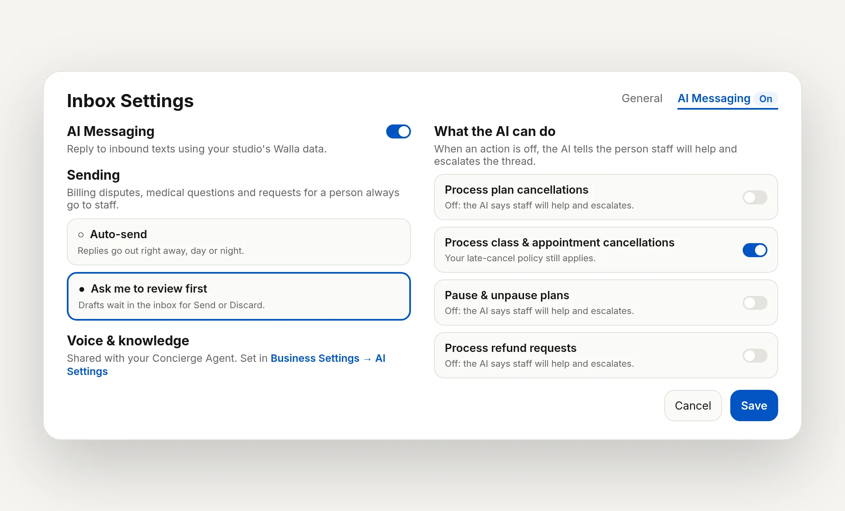Disable Process class & appointment cancellations toggle
Screen dimensions: 845x511
[755, 250]
